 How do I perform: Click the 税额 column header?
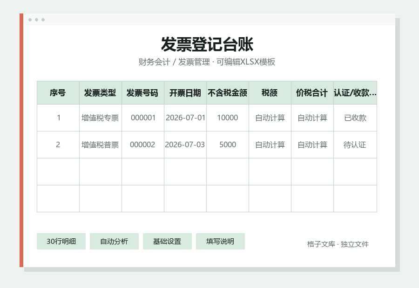point(270,93)
